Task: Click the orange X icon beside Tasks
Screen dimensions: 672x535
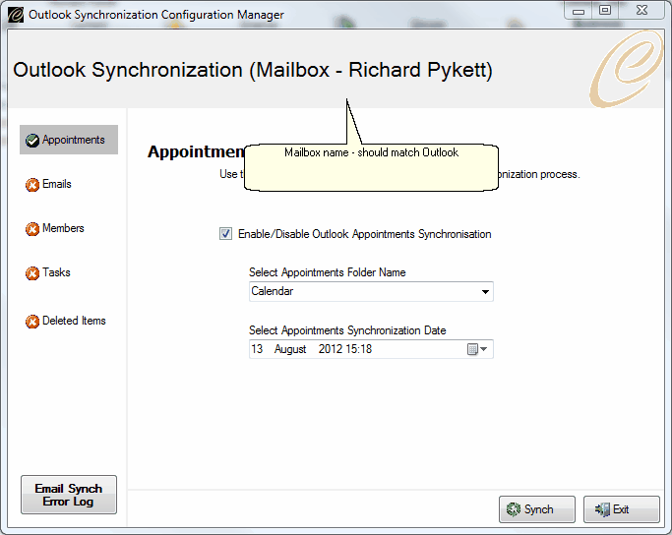Action: (x=32, y=272)
